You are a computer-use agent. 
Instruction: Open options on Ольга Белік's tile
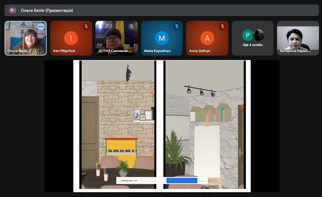41,27
